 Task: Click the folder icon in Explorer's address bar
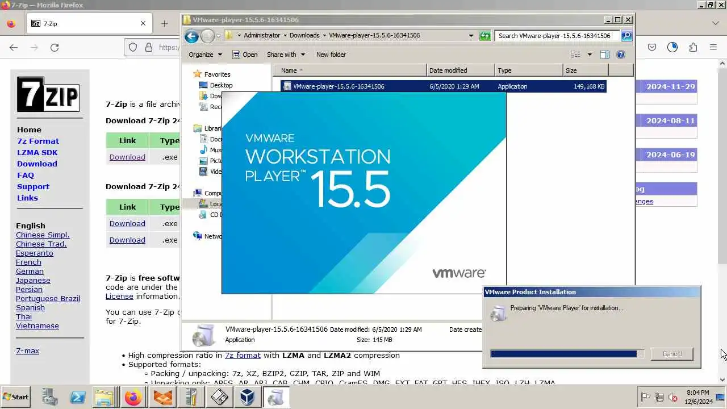(x=229, y=35)
